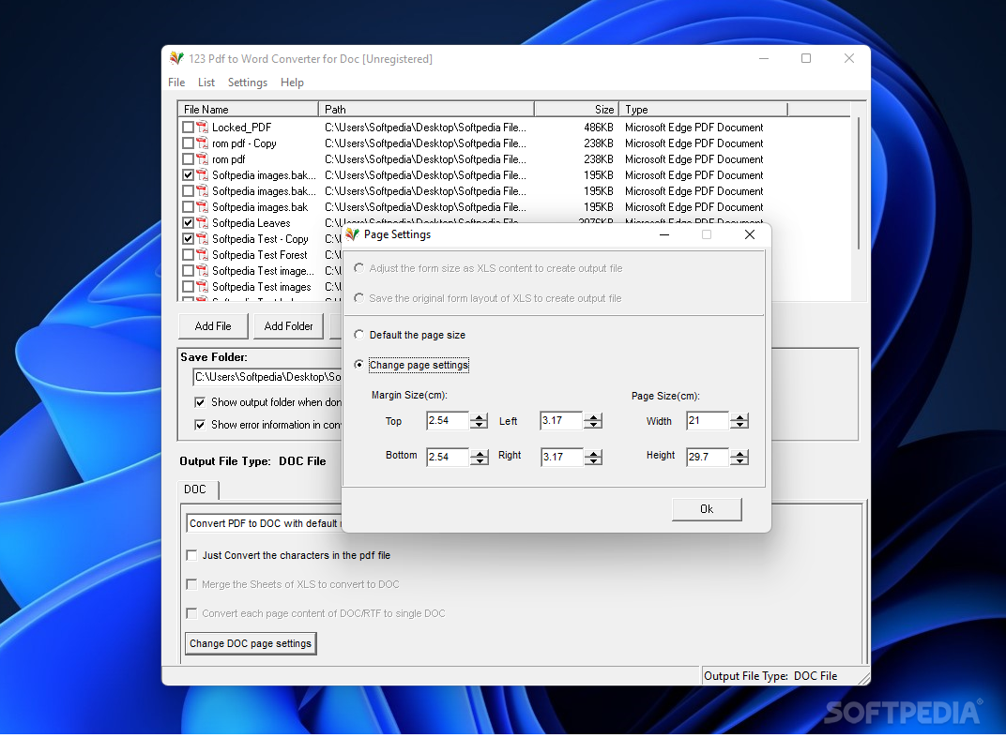The height and width of the screenshot is (738, 1006).
Task: Click the Right margin input field
Action: tap(561, 458)
